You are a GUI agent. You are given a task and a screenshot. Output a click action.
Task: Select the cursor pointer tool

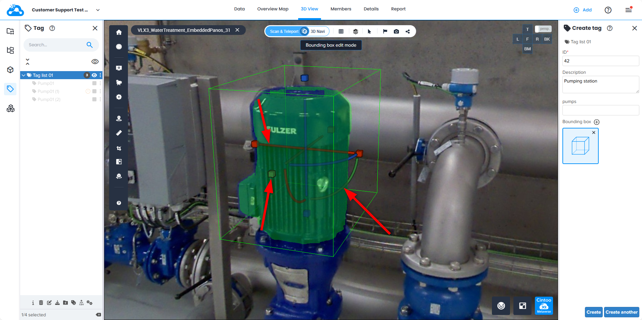coord(369,31)
